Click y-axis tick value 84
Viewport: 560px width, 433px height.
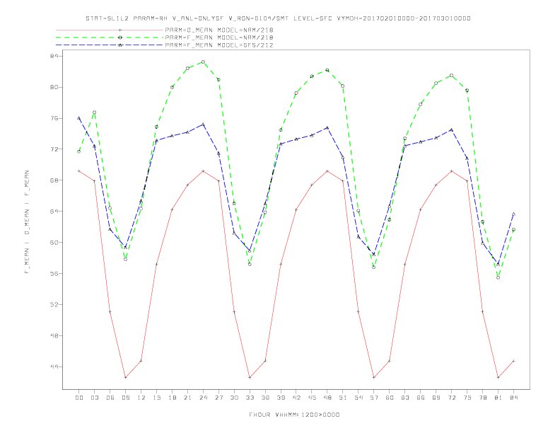55,56
